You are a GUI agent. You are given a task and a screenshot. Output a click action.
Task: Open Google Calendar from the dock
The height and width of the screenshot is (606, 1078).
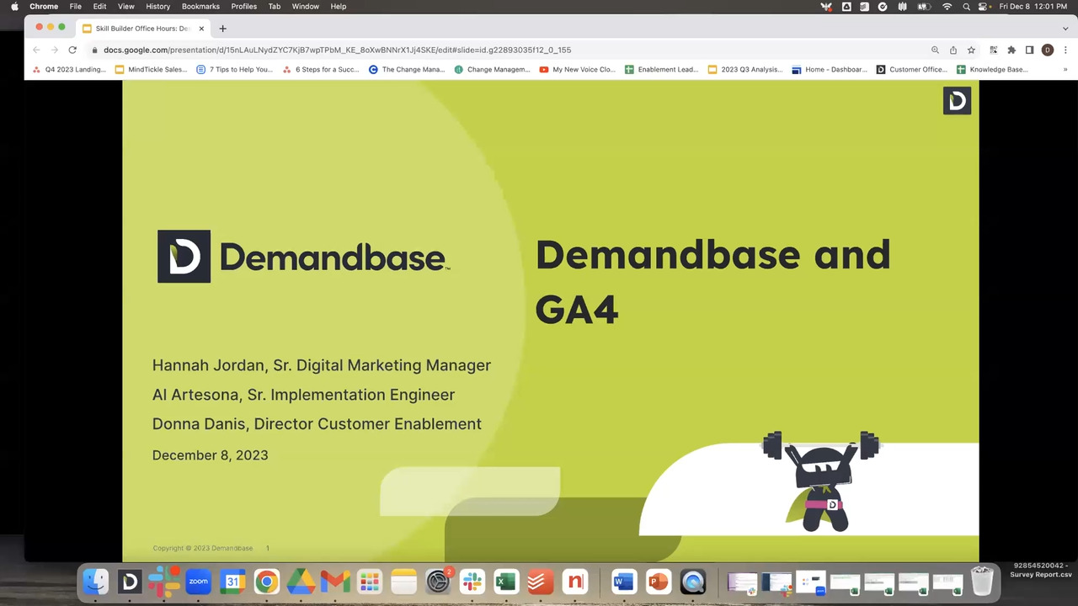point(232,582)
